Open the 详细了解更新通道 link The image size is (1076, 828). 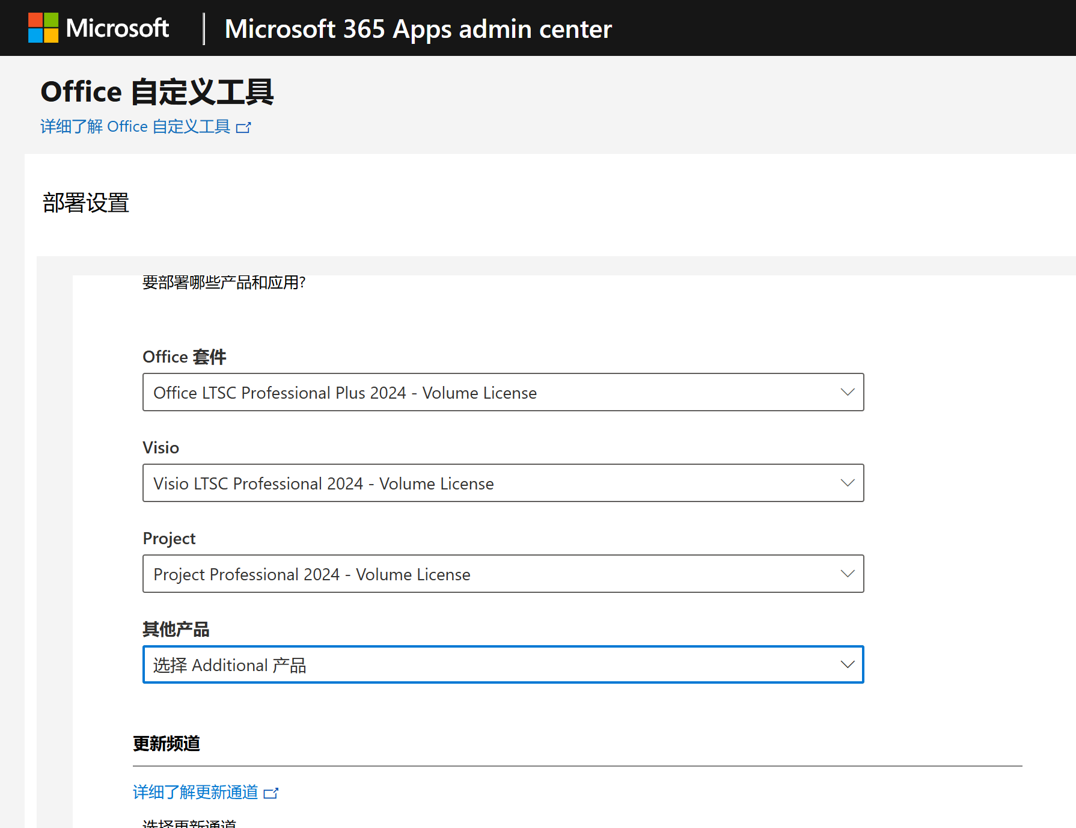click(195, 792)
